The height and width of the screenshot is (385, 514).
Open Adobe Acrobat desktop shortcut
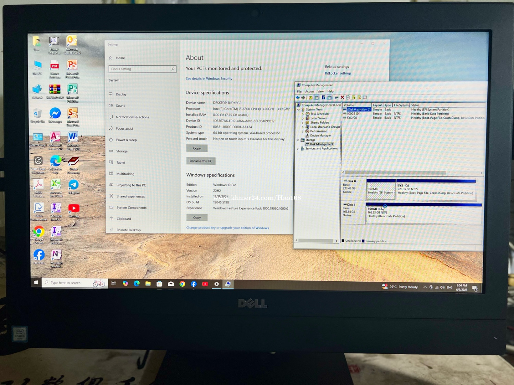pos(38,188)
